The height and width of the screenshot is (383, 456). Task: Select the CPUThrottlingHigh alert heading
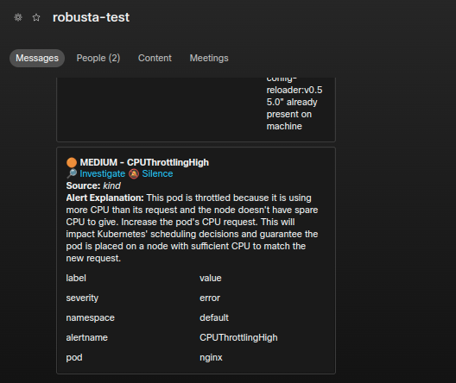[144, 162]
